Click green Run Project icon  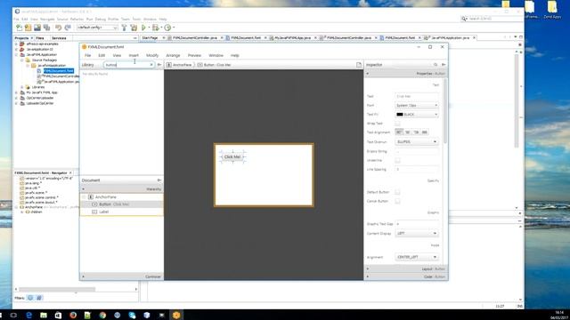(143, 28)
